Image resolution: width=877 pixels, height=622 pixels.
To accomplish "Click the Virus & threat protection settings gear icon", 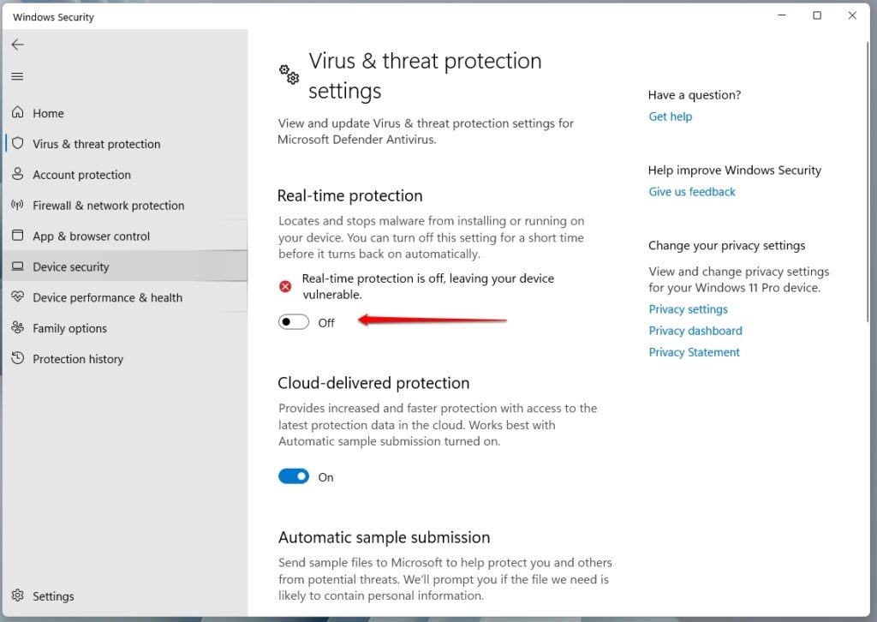I will tap(287, 75).
